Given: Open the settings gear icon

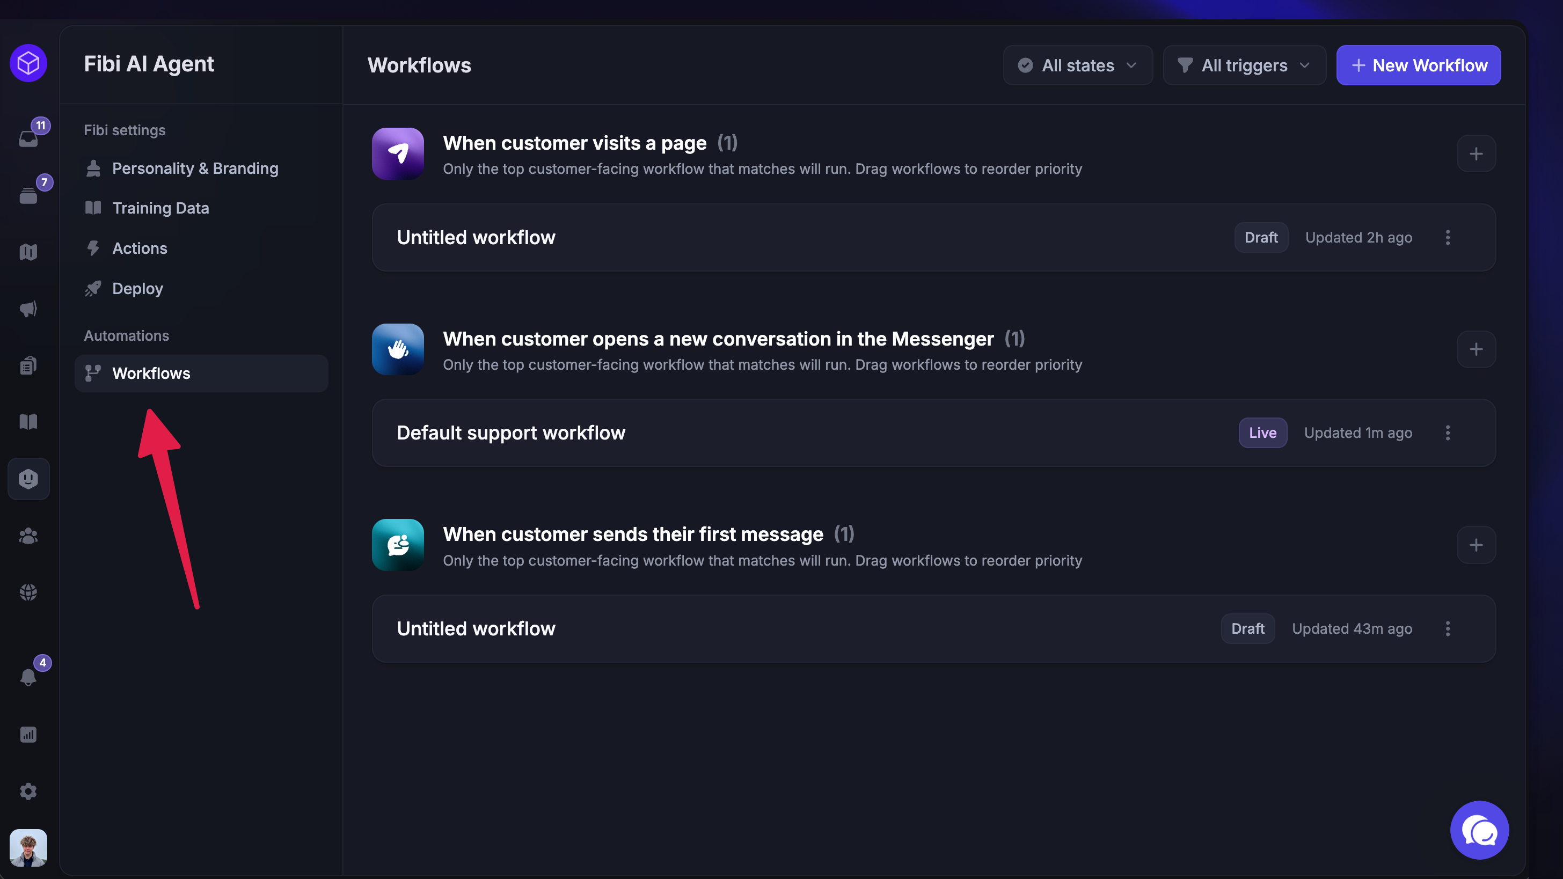Looking at the screenshot, I should pyautogui.click(x=28, y=791).
